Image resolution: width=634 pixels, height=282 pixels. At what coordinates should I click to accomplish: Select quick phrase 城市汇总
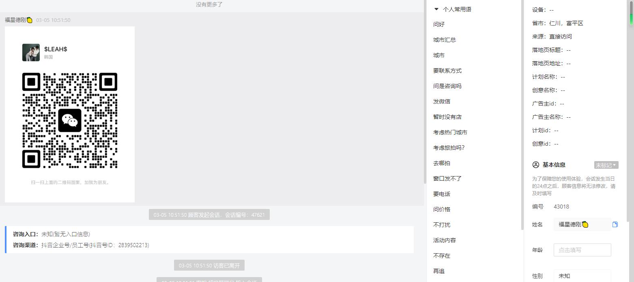coord(445,40)
